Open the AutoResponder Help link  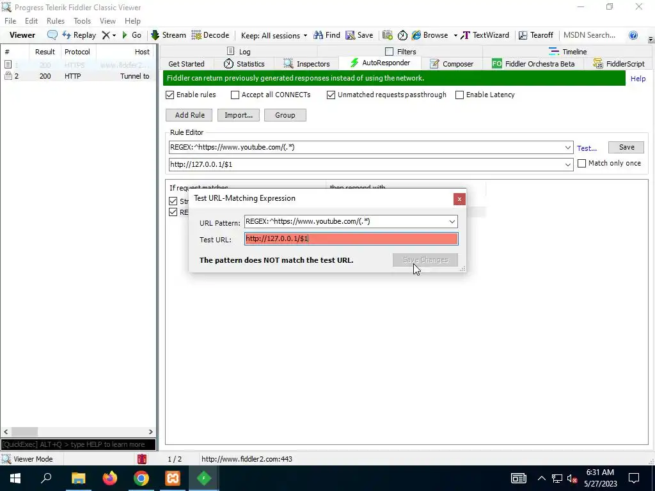638,79
